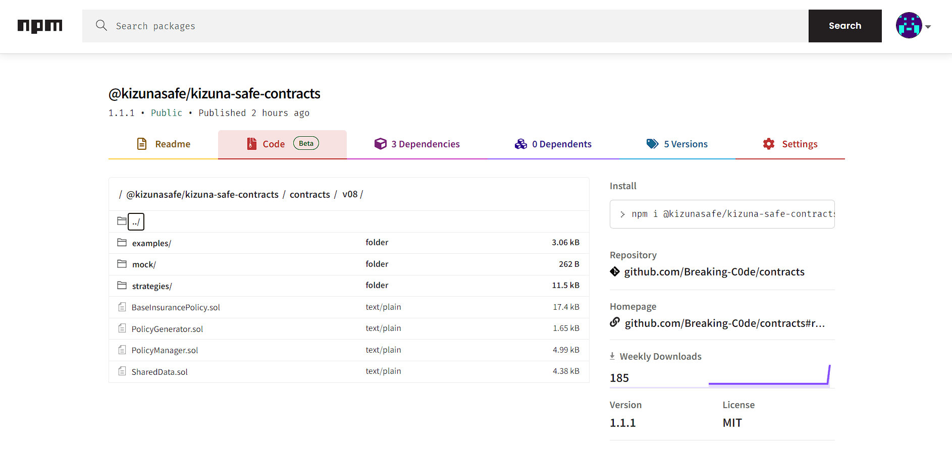This screenshot has width=952, height=449.
Task: Click the 3.06 kB size cell
Action: click(565, 243)
